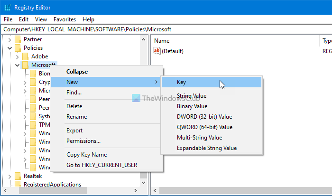Click the Partner folder icon

[x=18, y=39]
